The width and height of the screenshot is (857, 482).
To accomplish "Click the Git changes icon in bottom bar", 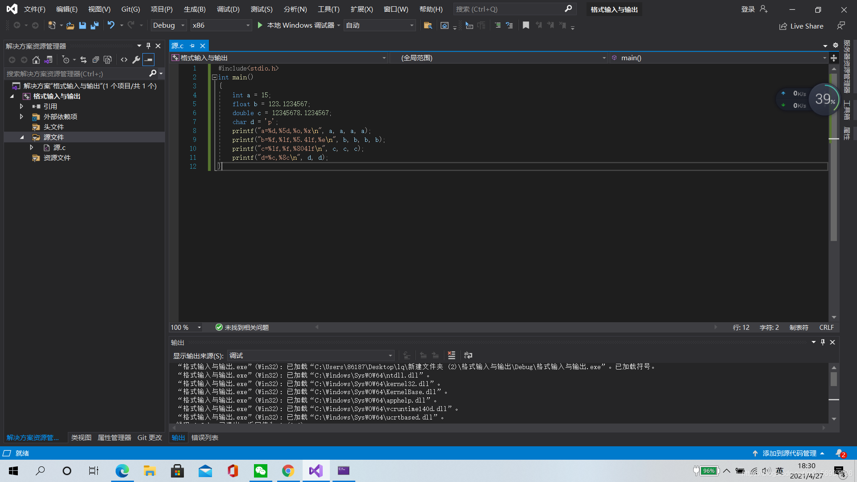I will 149,437.
